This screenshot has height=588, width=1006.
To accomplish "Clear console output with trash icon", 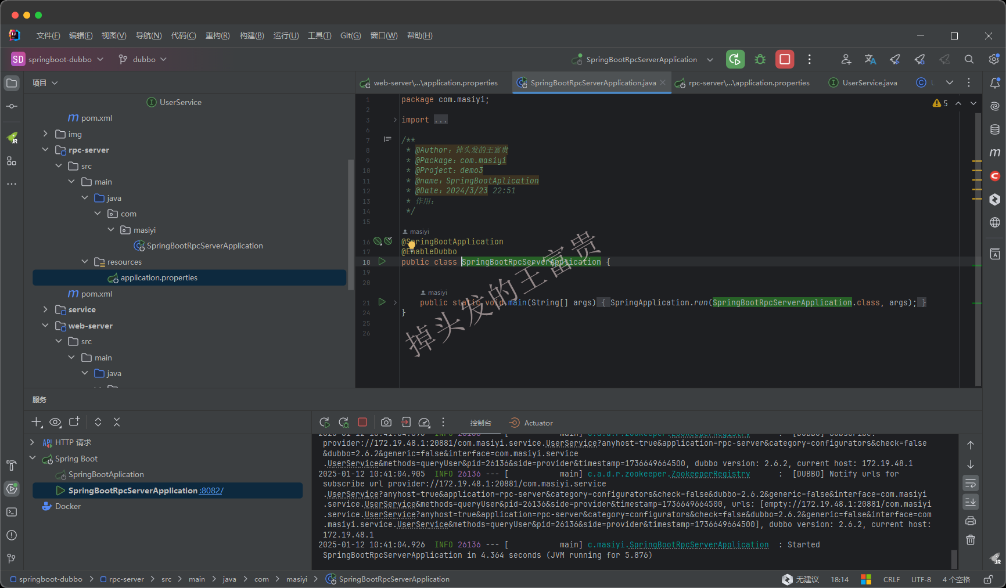I will pos(971,540).
